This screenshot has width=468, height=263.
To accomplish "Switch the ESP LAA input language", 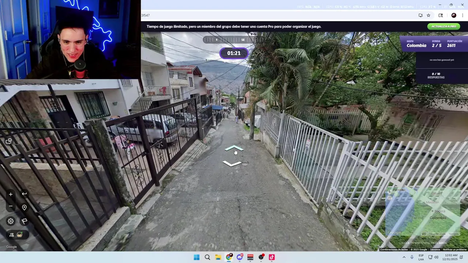I will [421, 257].
